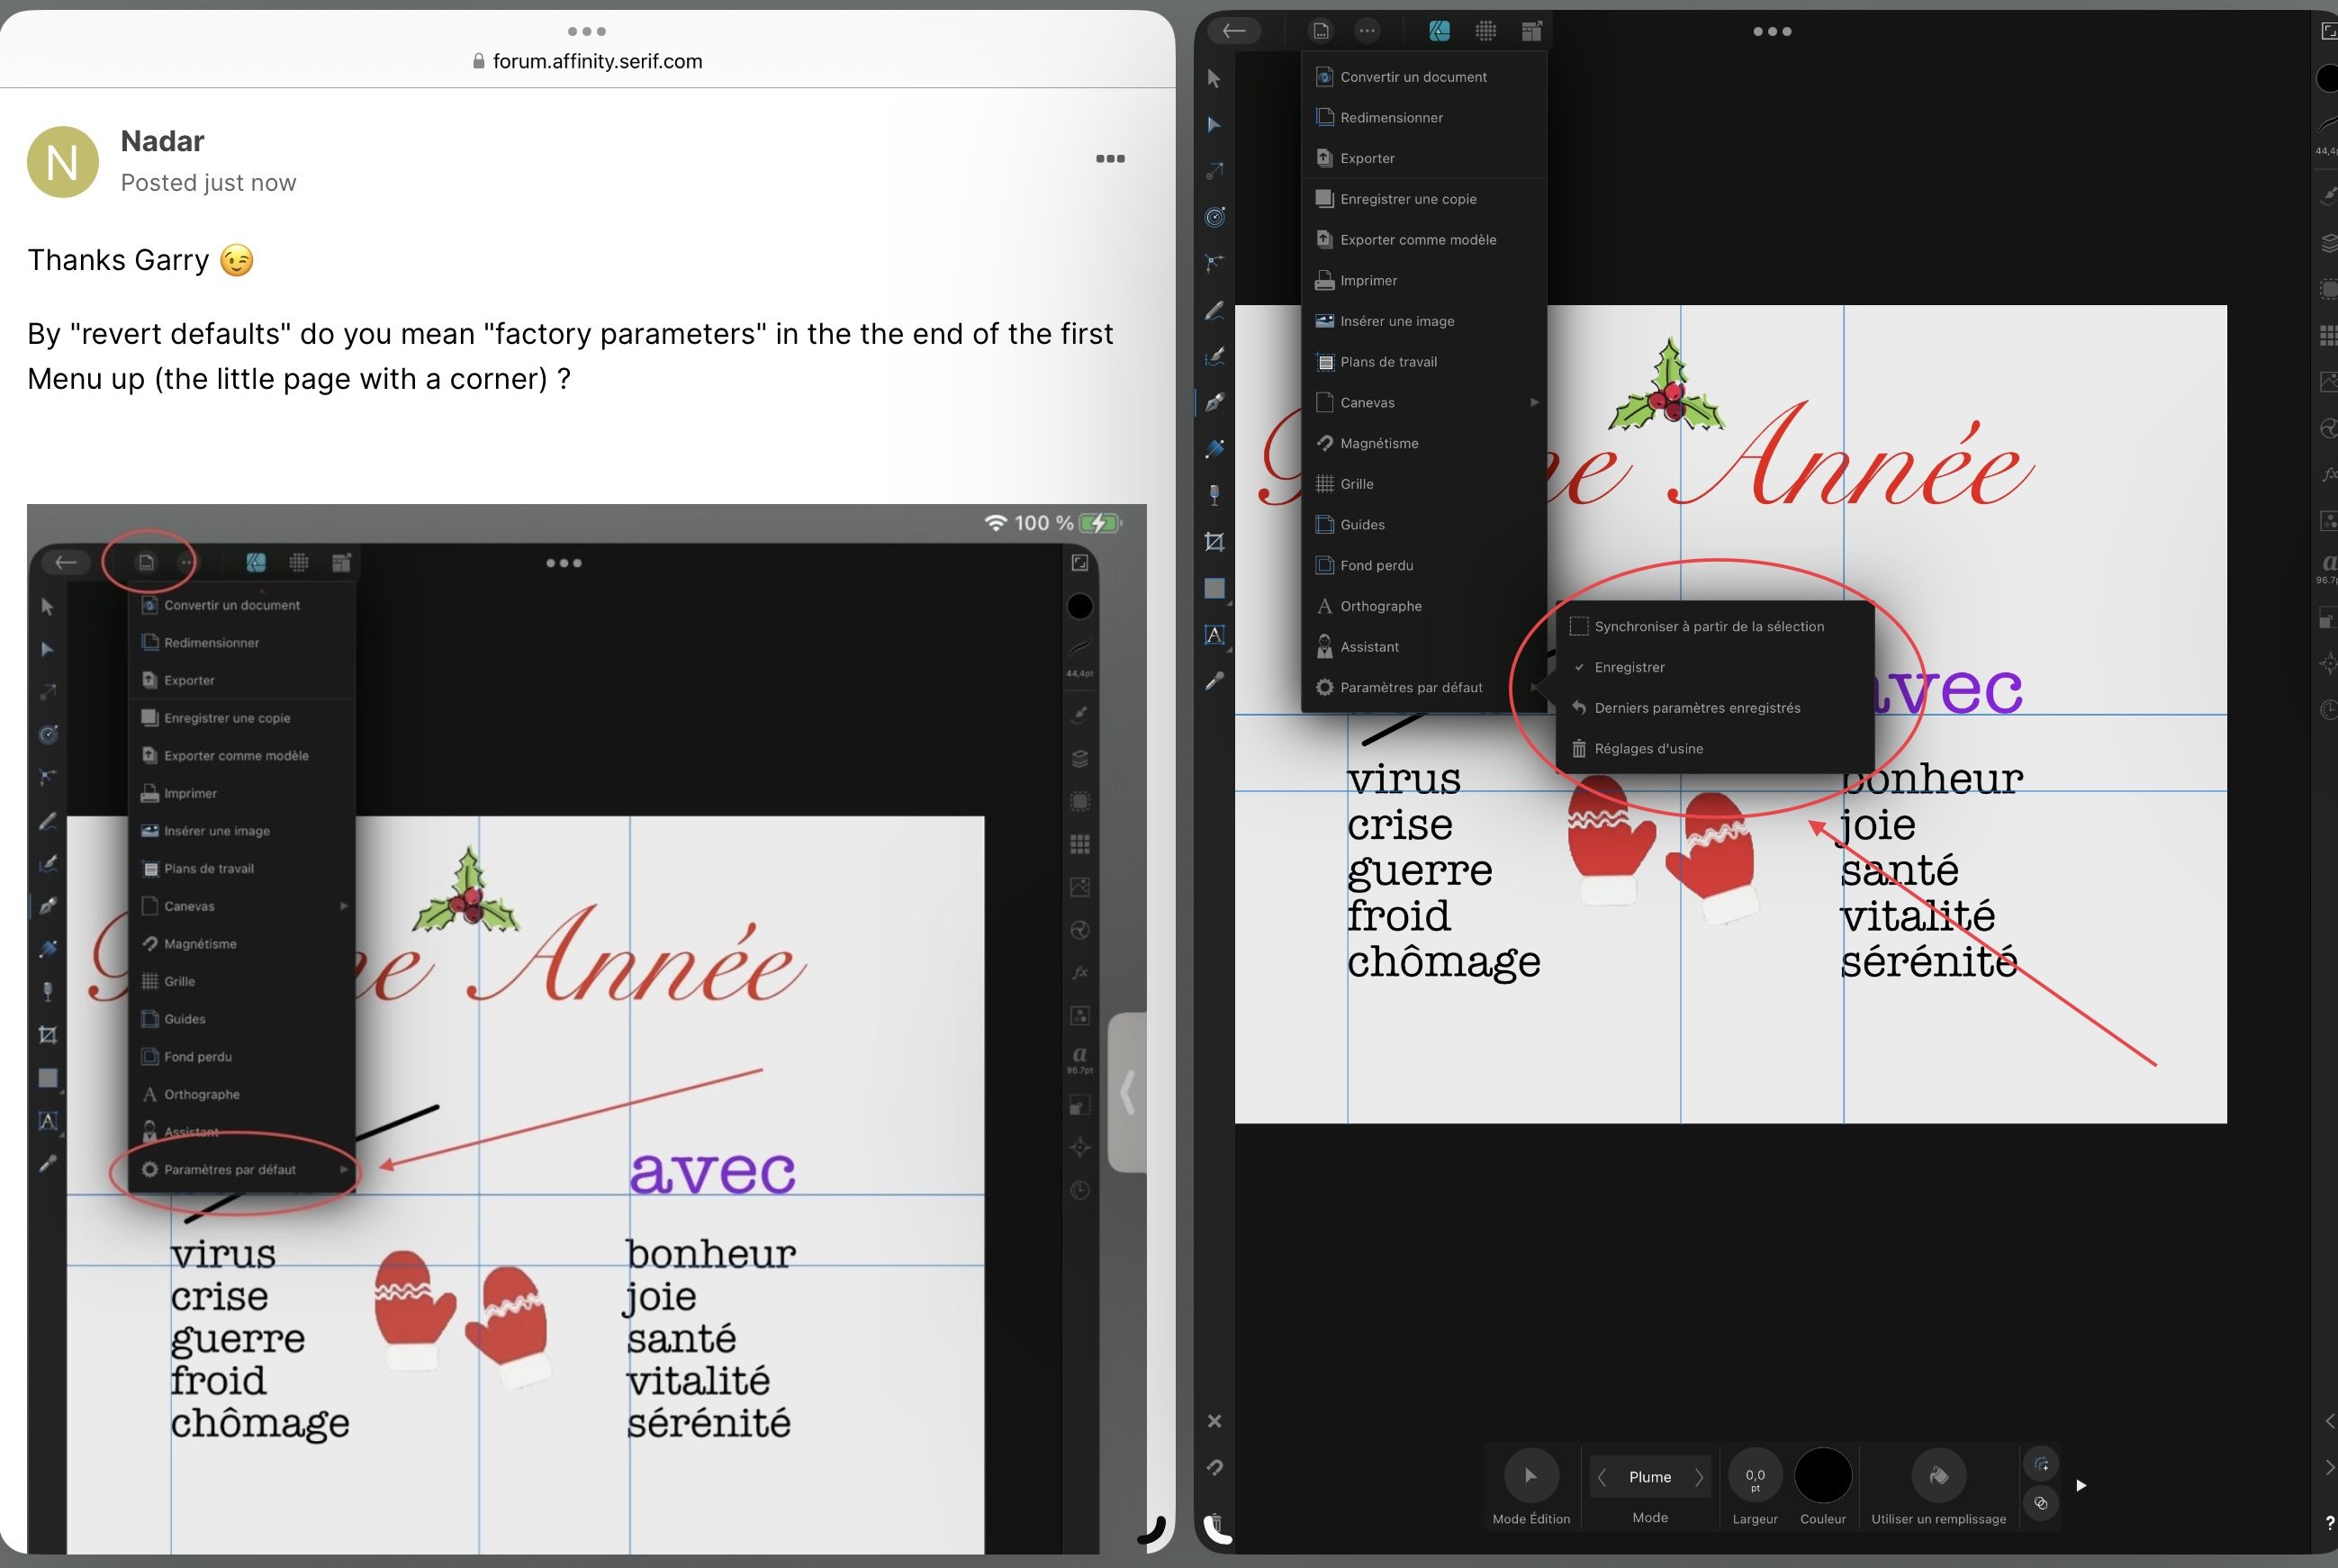Switch to the Export persona
The height and width of the screenshot is (1568, 2338).
tap(1532, 31)
